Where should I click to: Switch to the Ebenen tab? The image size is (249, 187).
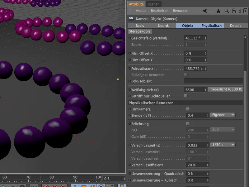tap(153, 4)
